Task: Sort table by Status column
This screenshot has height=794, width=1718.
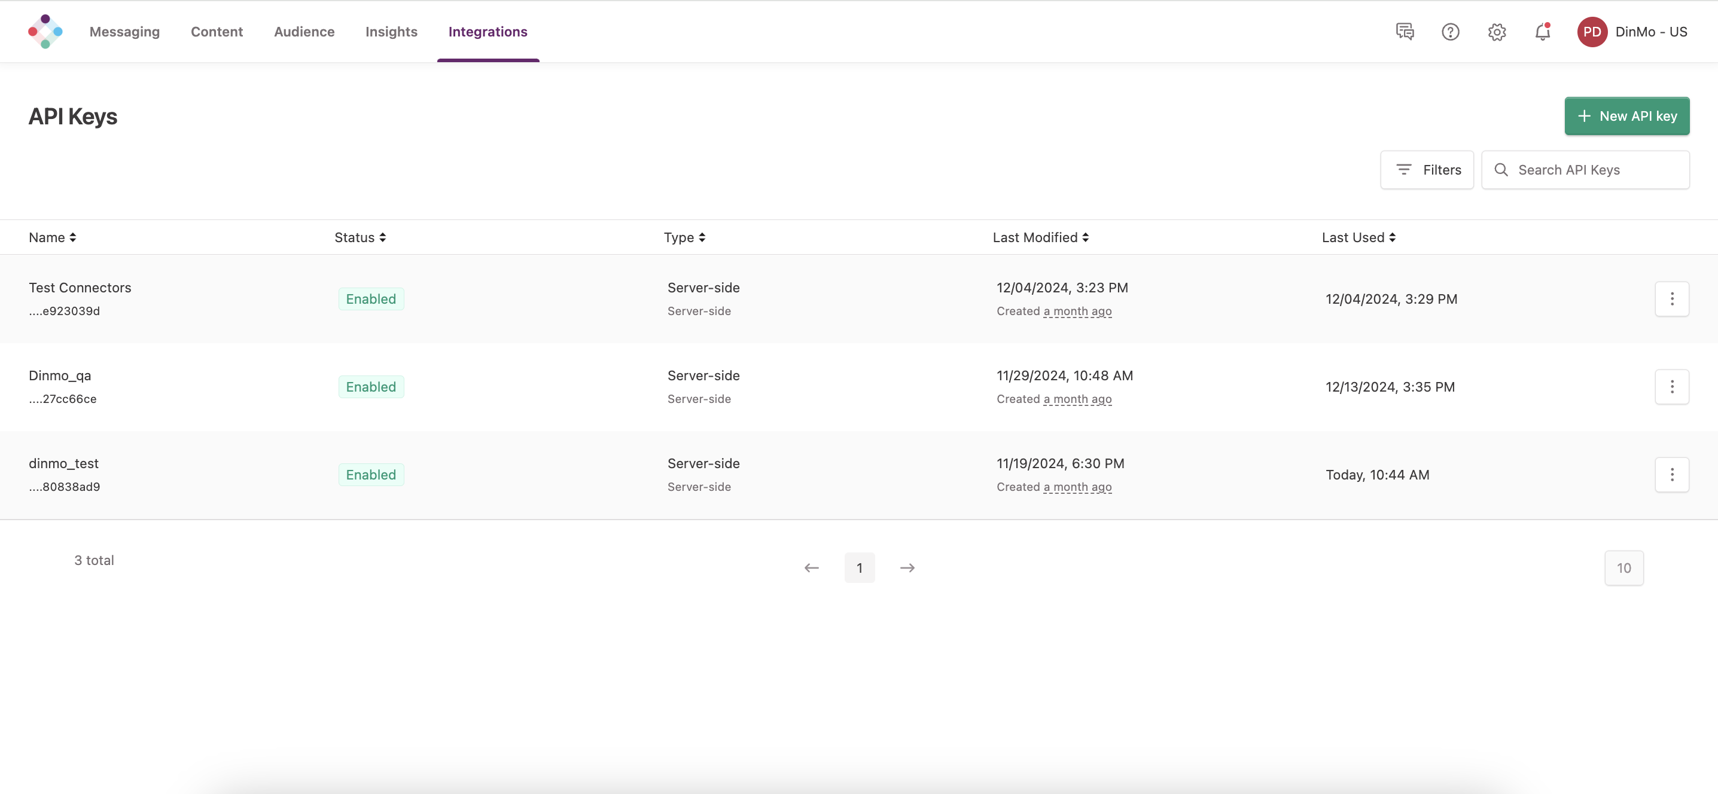Action: pos(360,237)
